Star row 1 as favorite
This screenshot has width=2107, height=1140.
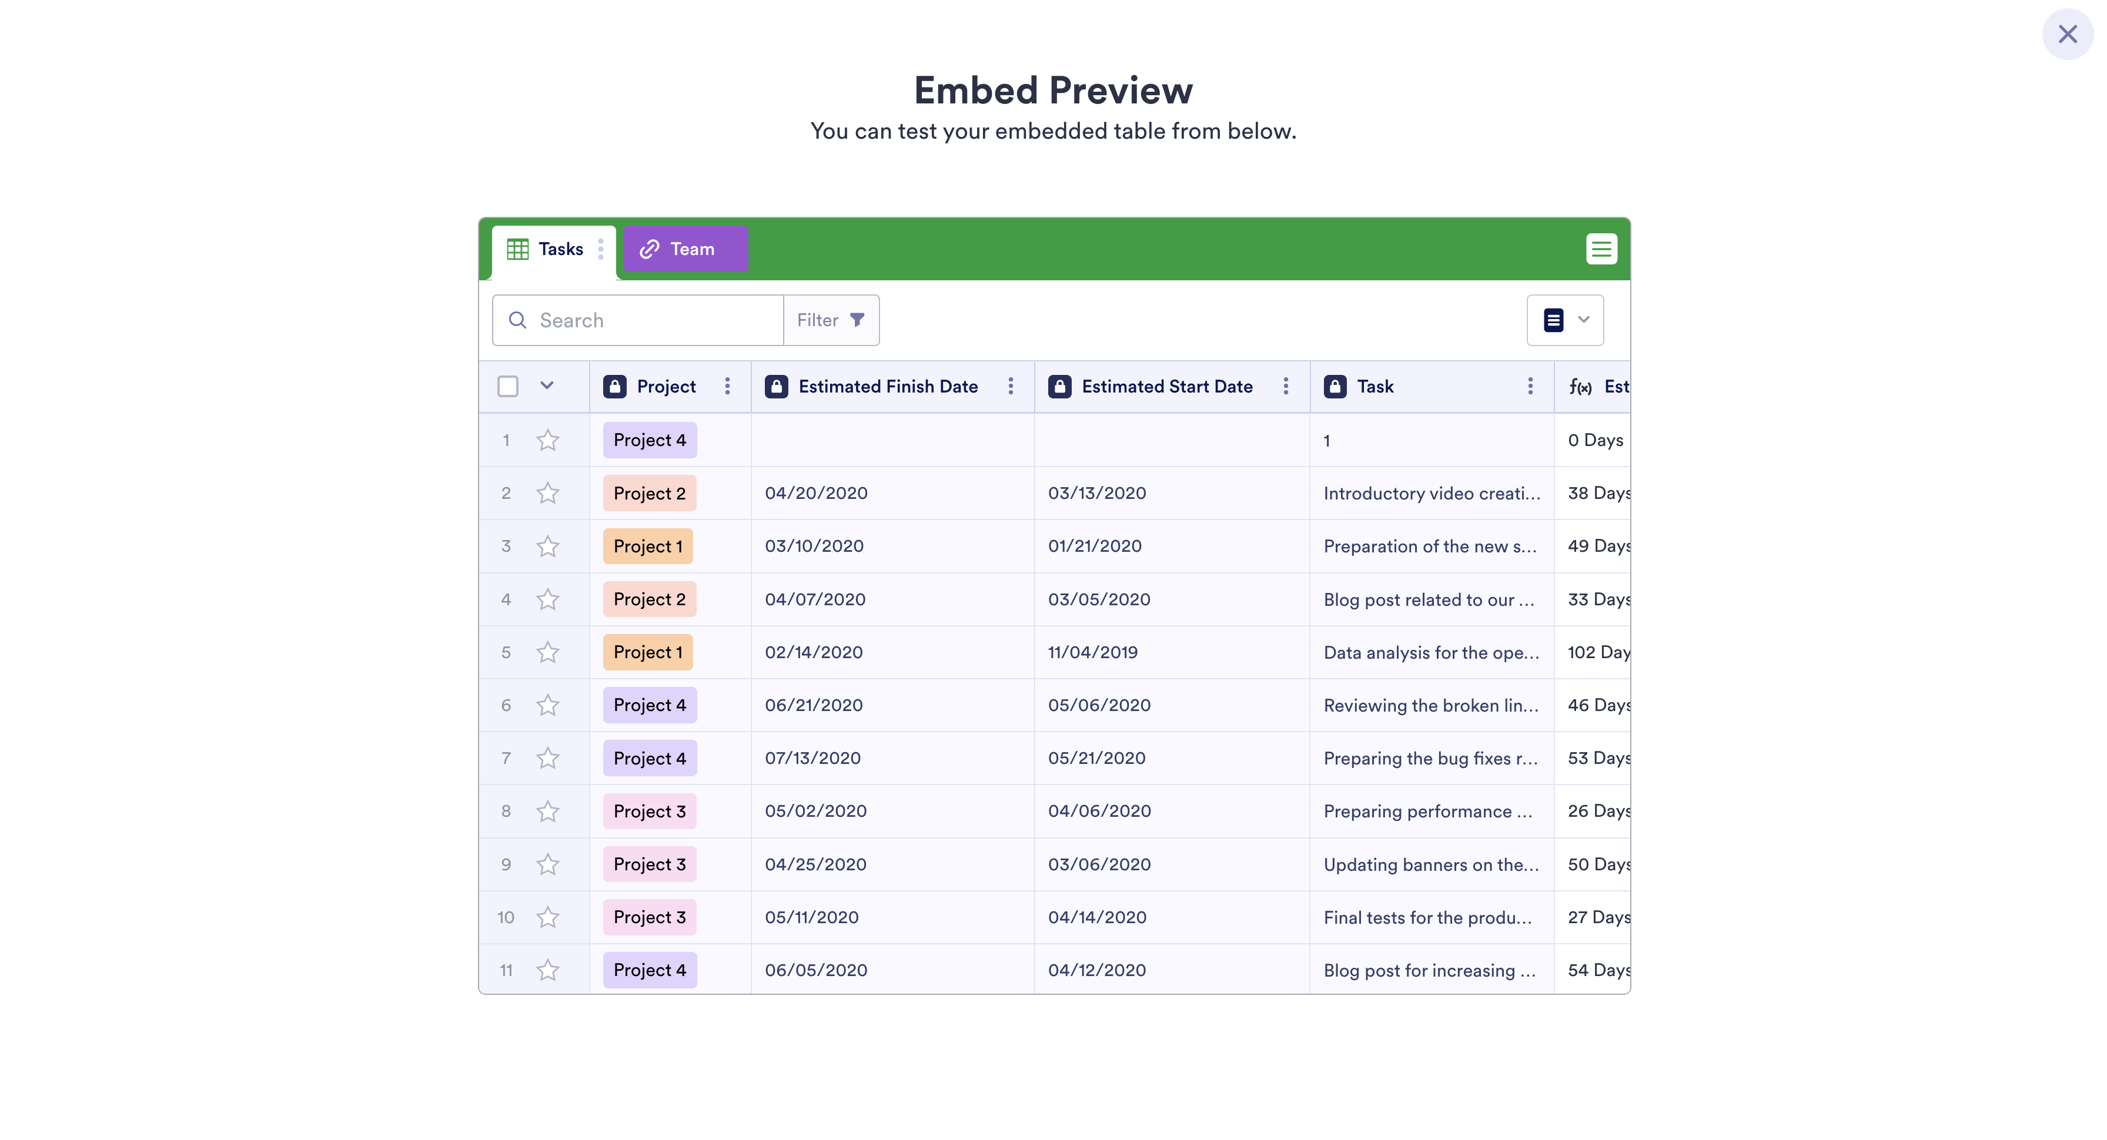(x=547, y=440)
